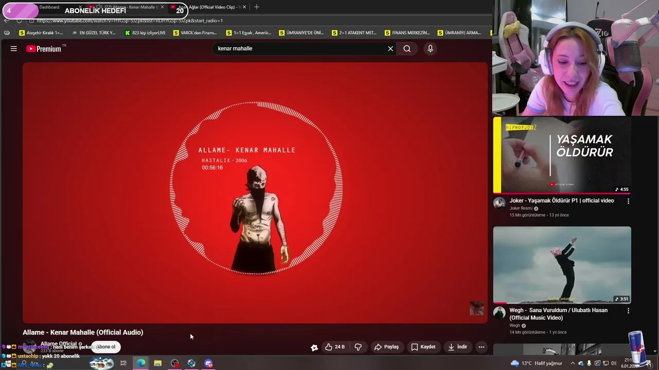Open Ataşehir Kiralık bookmark

point(41,33)
